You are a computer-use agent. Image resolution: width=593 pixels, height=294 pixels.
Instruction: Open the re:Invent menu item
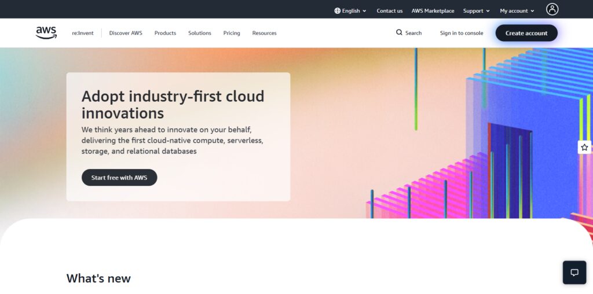pos(83,33)
